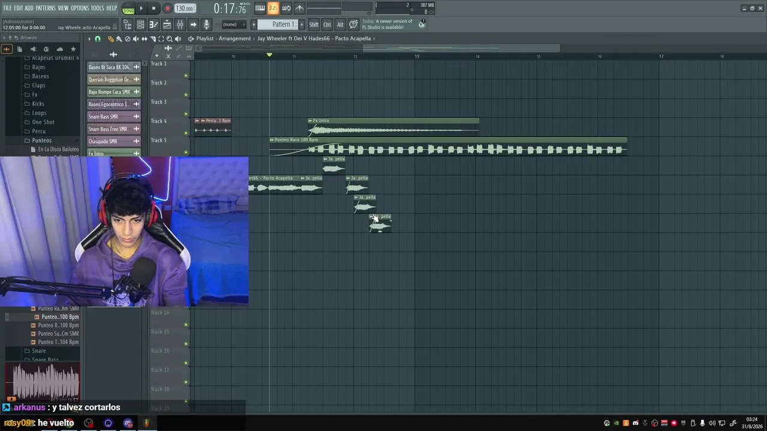Stop playback with Stop button

click(x=153, y=8)
